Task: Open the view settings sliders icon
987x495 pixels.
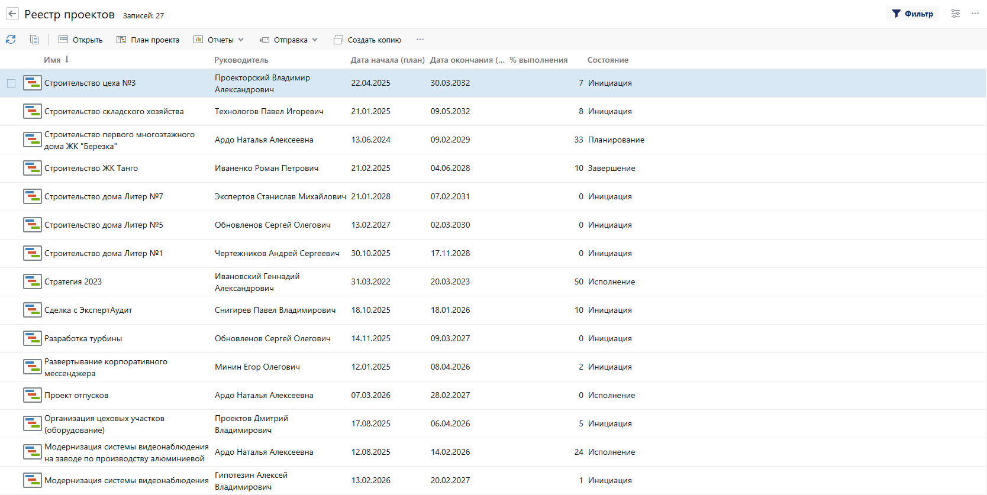Action: tap(955, 14)
